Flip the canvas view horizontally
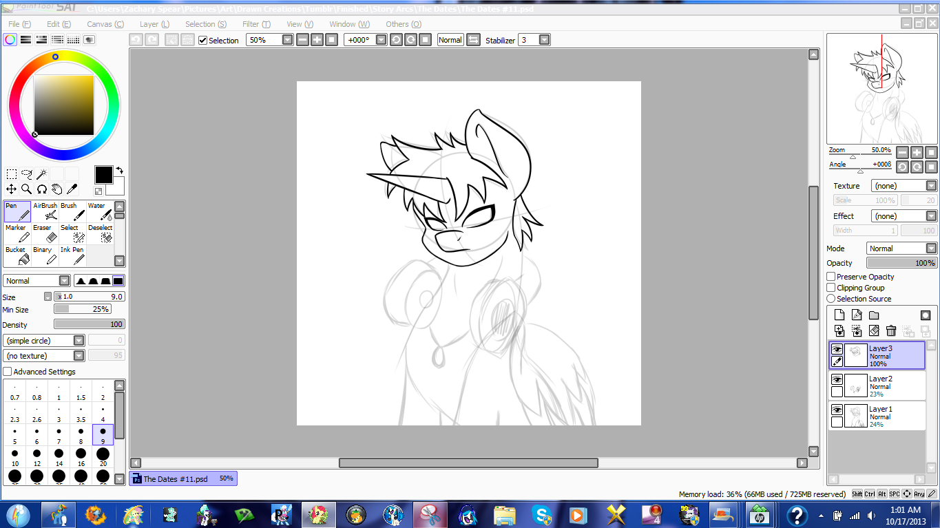Viewport: 940px width, 528px height. pyautogui.click(x=473, y=40)
